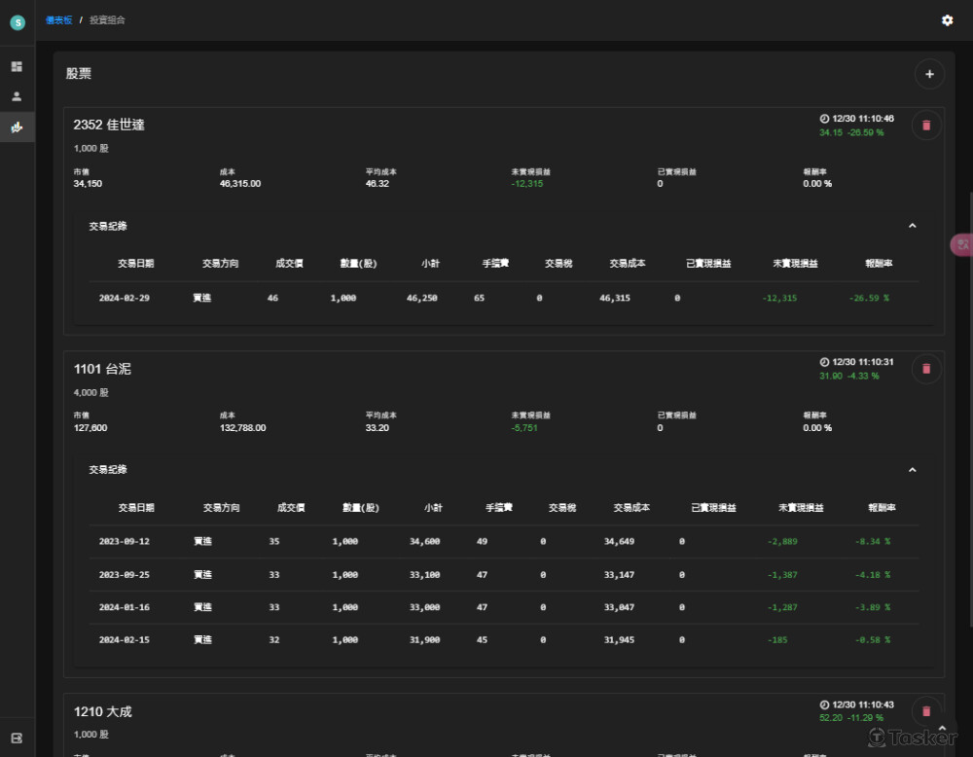The width and height of the screenshot is (973, 757).
Task: Click the 1101 台泥 stock title
Action: point(102,369)
